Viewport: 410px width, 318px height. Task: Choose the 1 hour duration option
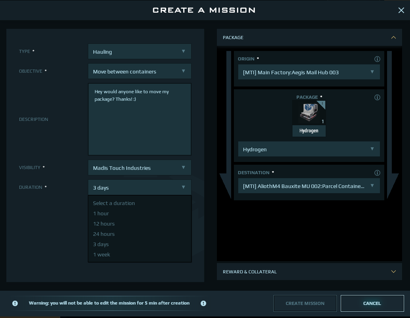pyautogui.click(x=101, y=213)
